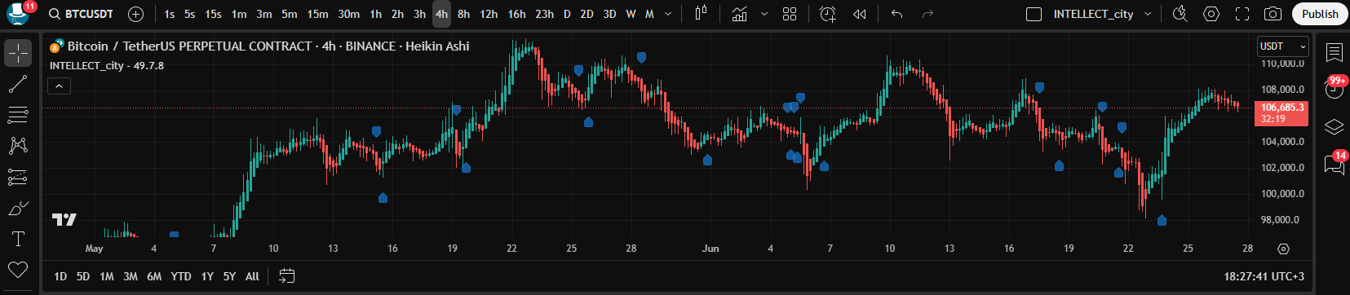This screenshot has height=295, width=1350.
Task: Select the trend line drawing tool
Action: click(18, 84)
